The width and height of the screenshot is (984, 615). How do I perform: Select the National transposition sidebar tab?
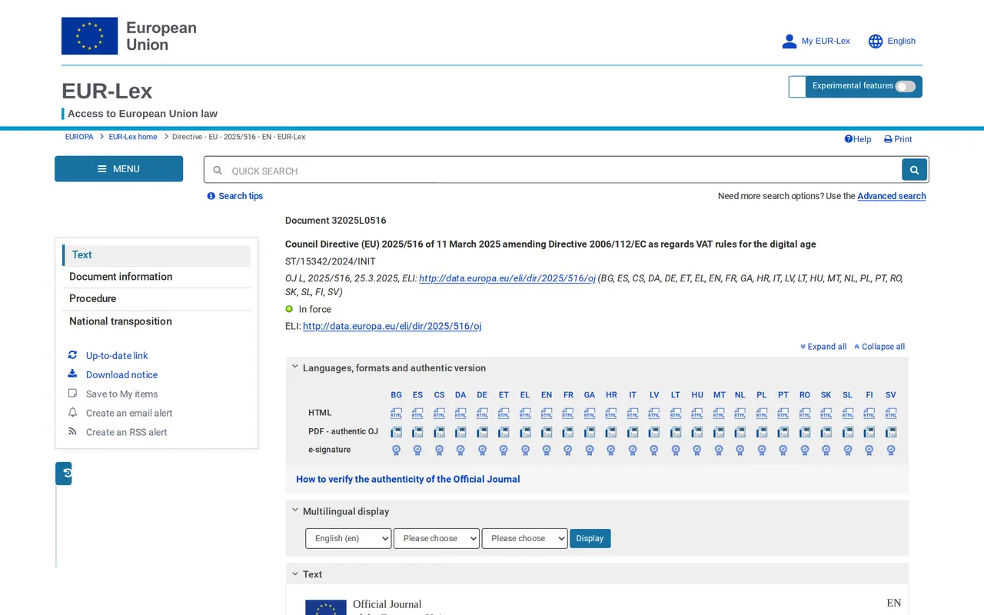coord(157,321)
